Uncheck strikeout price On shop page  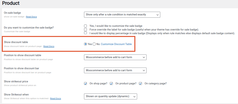click(86, 83)
